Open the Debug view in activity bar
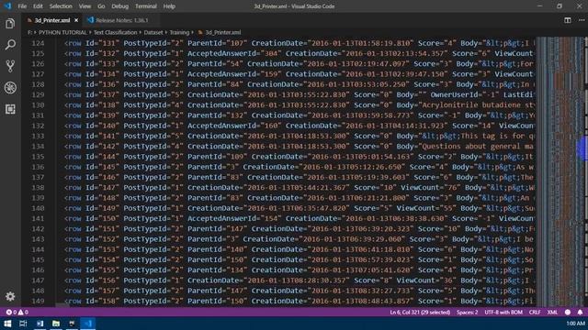 tap(10, 88)
